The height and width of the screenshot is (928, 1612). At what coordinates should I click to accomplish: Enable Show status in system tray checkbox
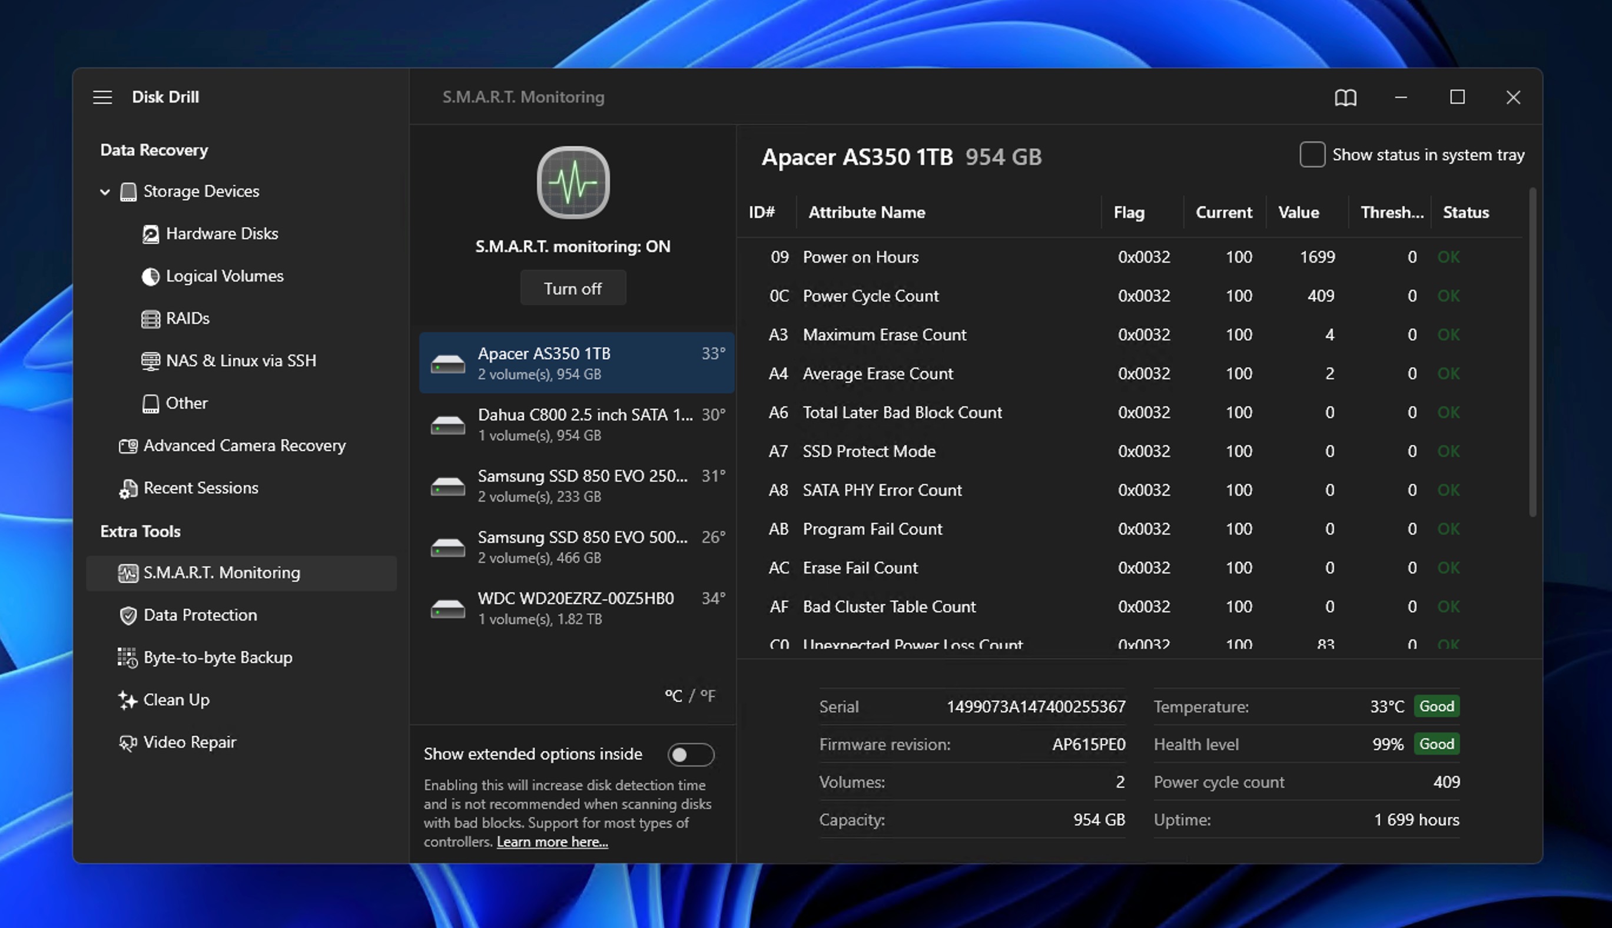tap(1312, 155)
